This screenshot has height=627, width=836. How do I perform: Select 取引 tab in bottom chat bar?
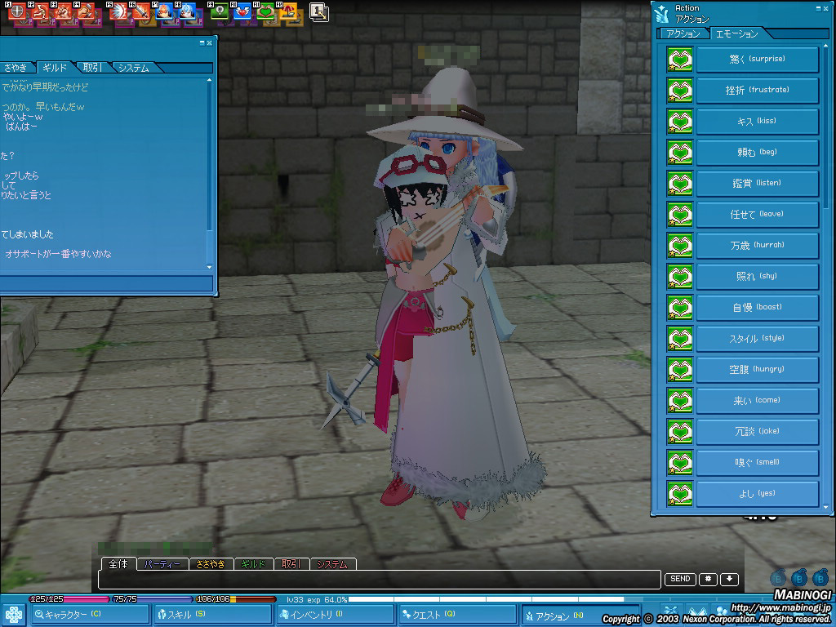pos(291,564)
